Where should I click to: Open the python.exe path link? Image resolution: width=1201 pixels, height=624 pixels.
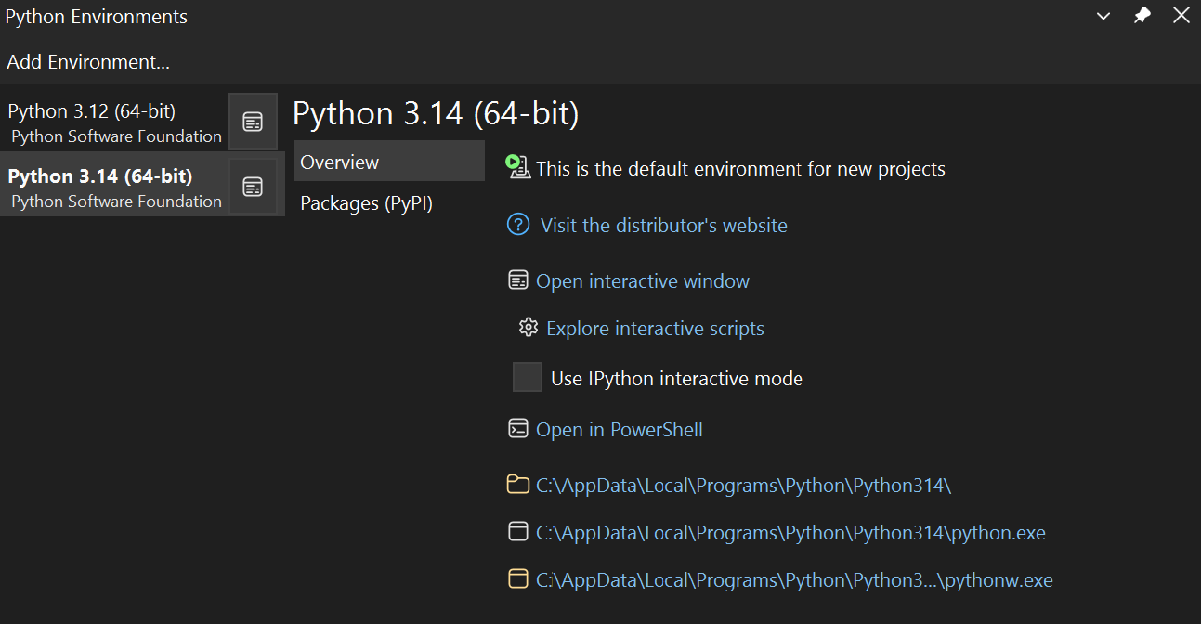tap(790, 531)
